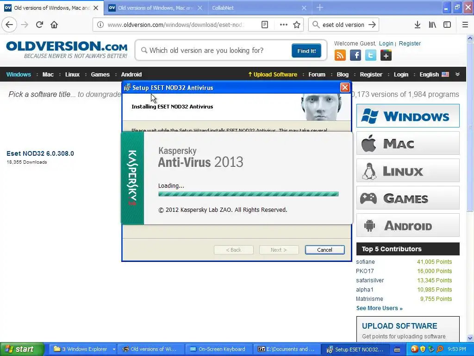Open Eset NOD32 6.0.308.0 link
Image resolution: width=474 pixels, height=356 pixels.
[x=40, y=153]
